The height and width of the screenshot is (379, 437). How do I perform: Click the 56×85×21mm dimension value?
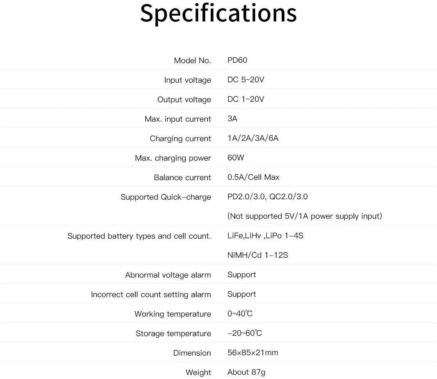pyautogui.click(x=252, y=352)
